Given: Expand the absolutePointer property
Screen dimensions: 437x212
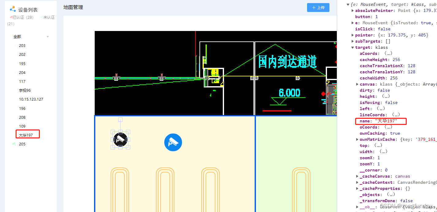Looking at the screenshot, I should (353, 10).
